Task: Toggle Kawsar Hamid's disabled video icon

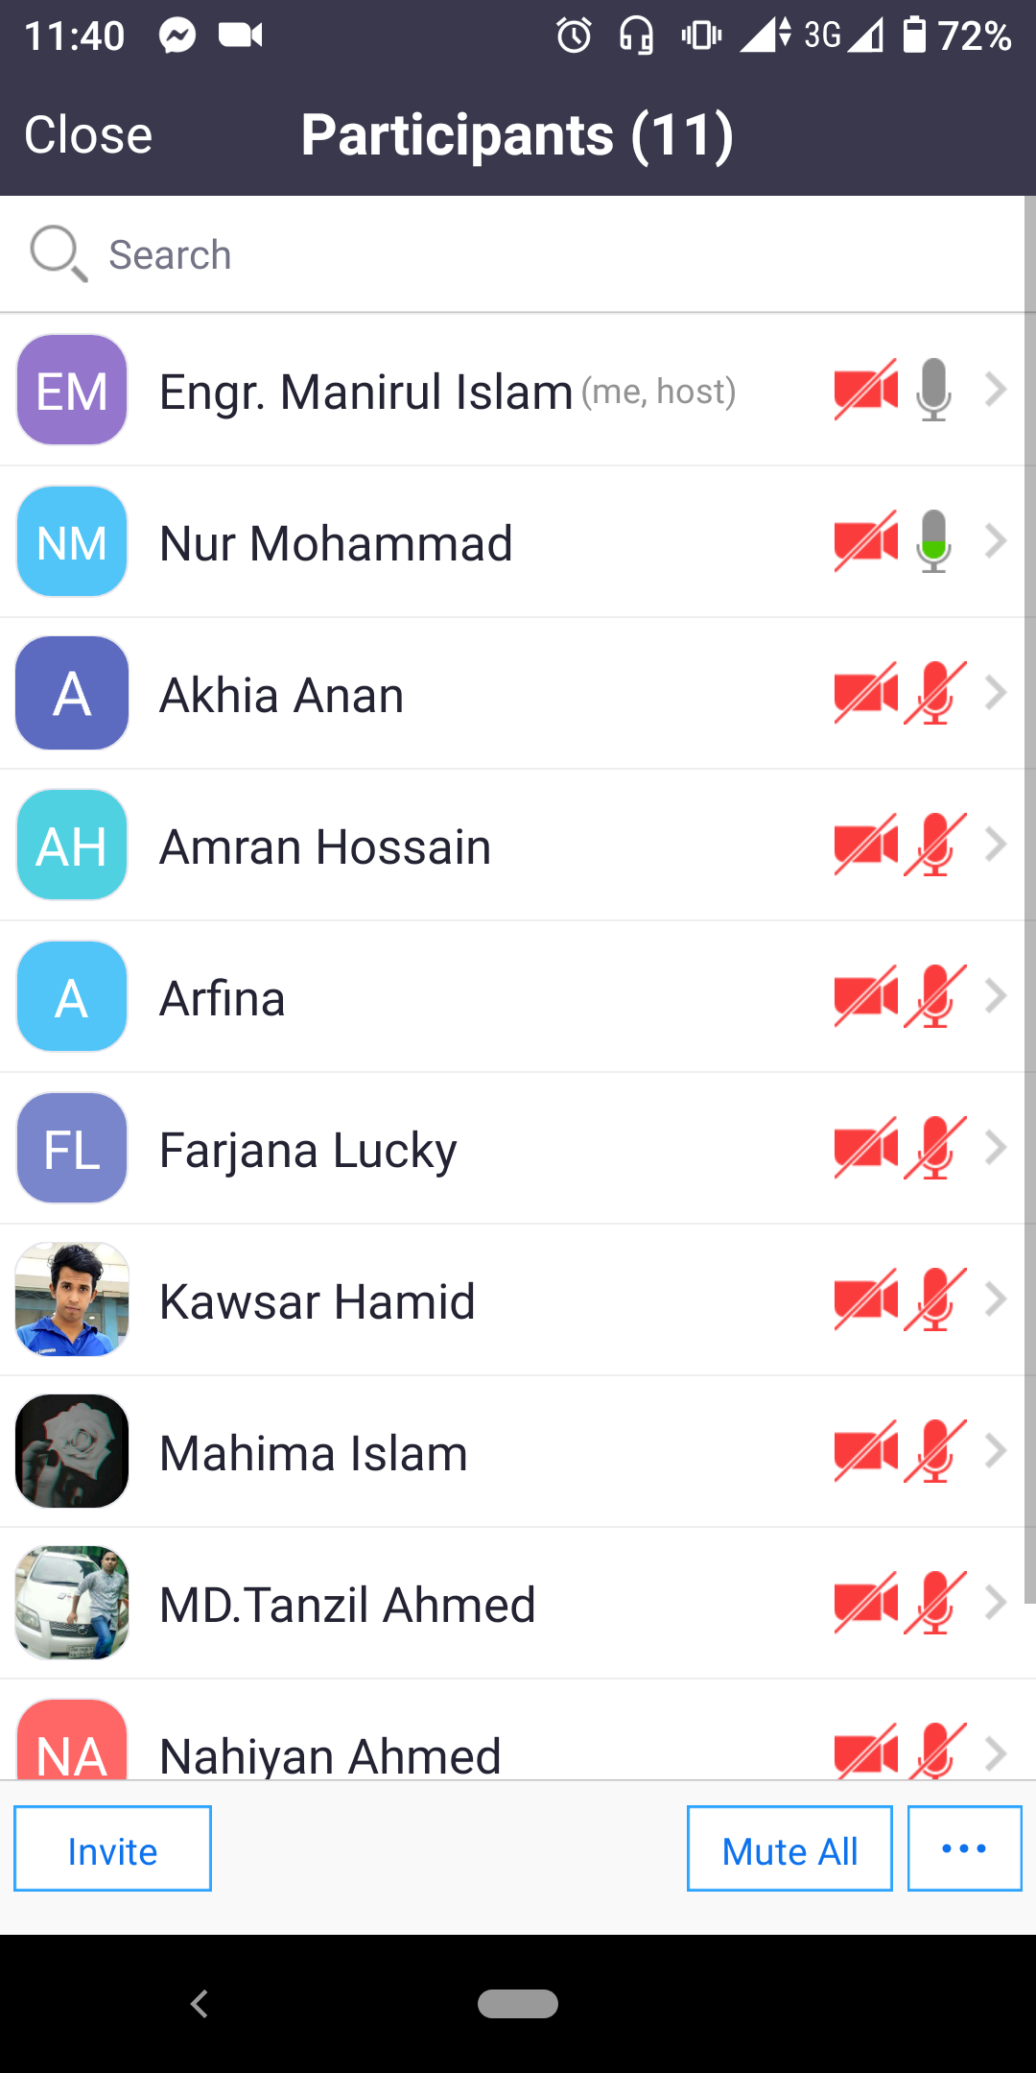Action: click(x=866, y=1299)
